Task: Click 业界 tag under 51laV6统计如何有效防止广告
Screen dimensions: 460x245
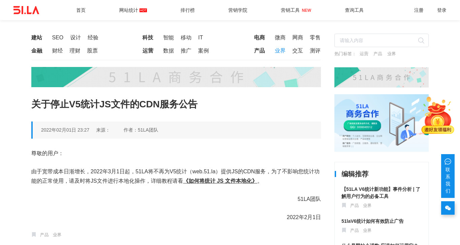Action: tap(367, 231)
